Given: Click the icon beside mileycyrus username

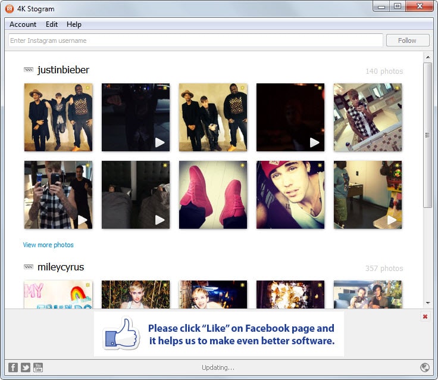Looking at the screenshot, I should pyautogui.click(x=29, y=267).
